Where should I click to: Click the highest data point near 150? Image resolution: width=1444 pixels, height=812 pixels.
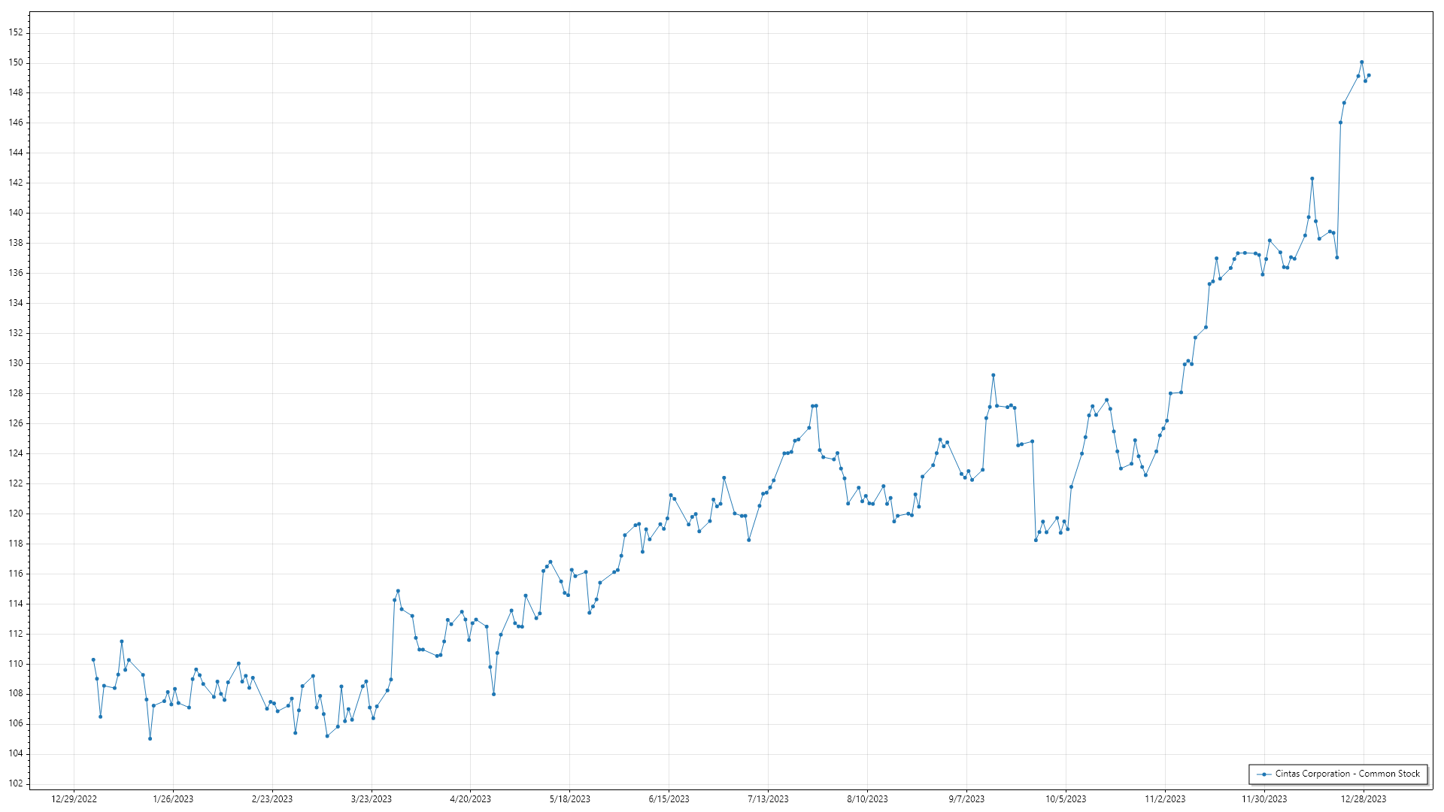[1361, 62]
